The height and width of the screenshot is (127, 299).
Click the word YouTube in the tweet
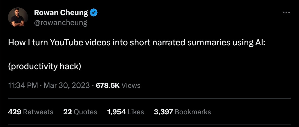click(66, 43)
